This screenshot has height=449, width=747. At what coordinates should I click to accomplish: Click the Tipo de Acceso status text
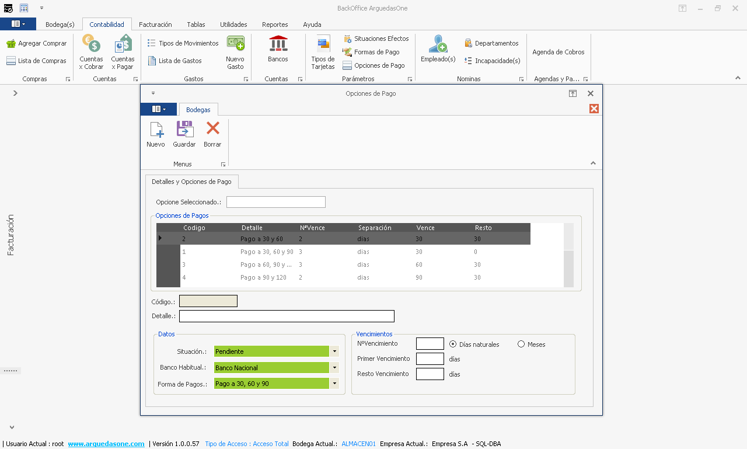[x=247, y=444]
